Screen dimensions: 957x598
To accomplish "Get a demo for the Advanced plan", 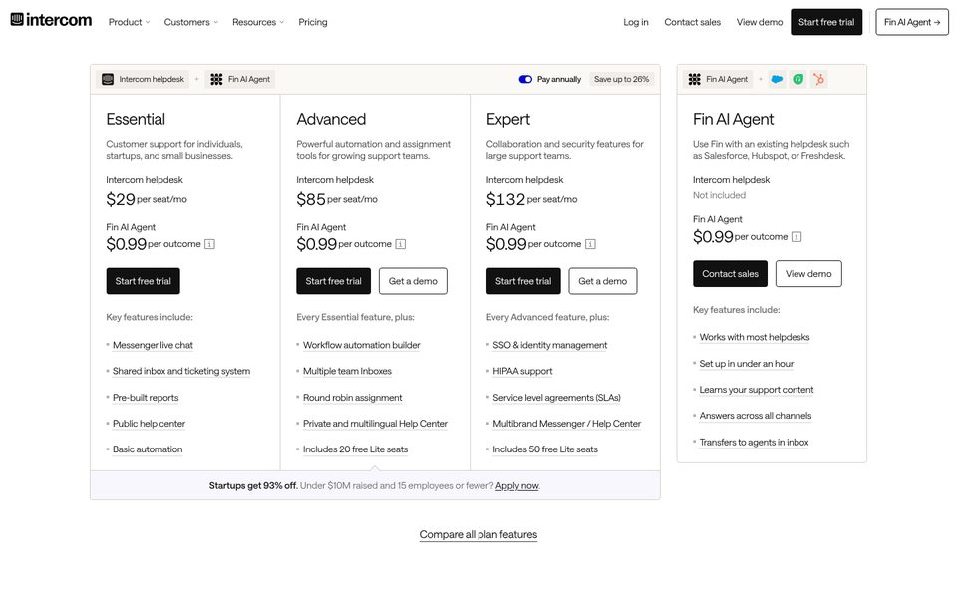I will click(413, 281).
